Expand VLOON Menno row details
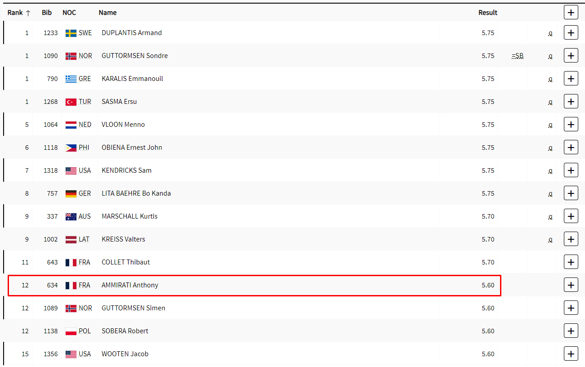 (x=571, y=125)
